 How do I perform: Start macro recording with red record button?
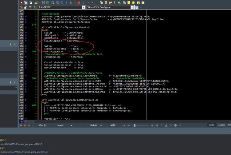[25, 125]
